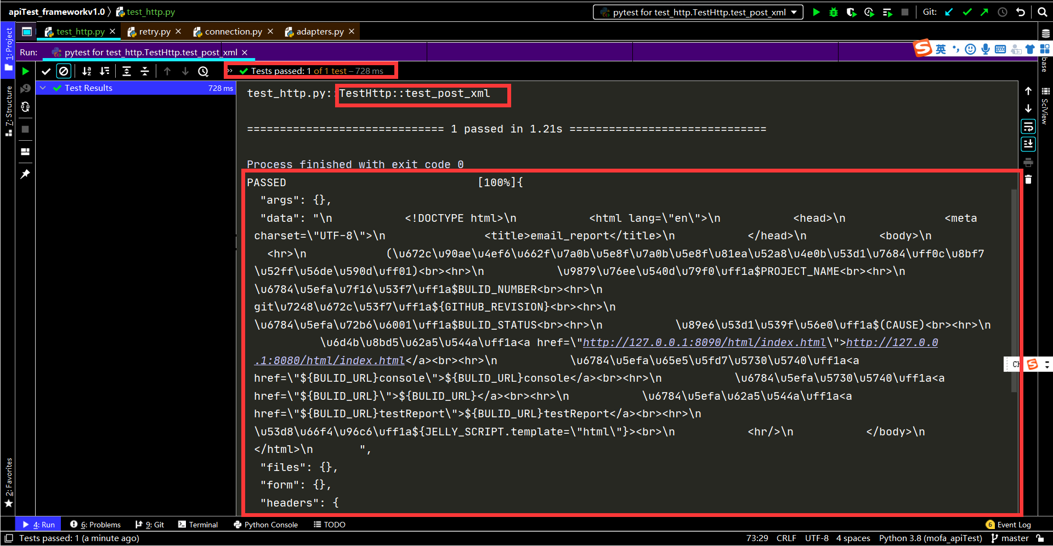Restore layout icon in Run panel sidebar
Screen dimensions: 1053x546
coord(25,152)
